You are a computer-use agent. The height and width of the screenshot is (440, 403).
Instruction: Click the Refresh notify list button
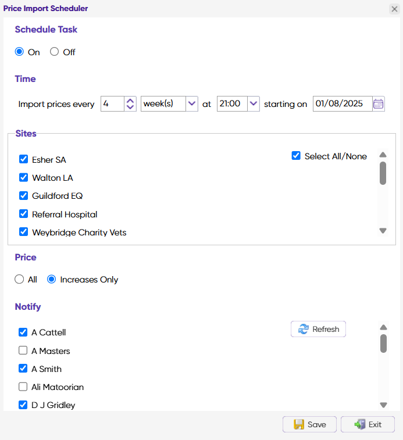[318, 329]
